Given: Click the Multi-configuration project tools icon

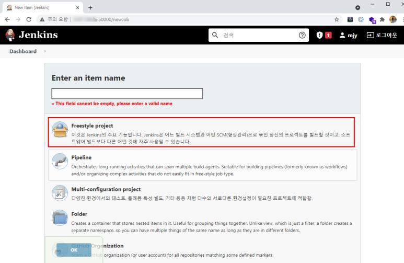Looking at the screenshot, I should tap(60, 193).
